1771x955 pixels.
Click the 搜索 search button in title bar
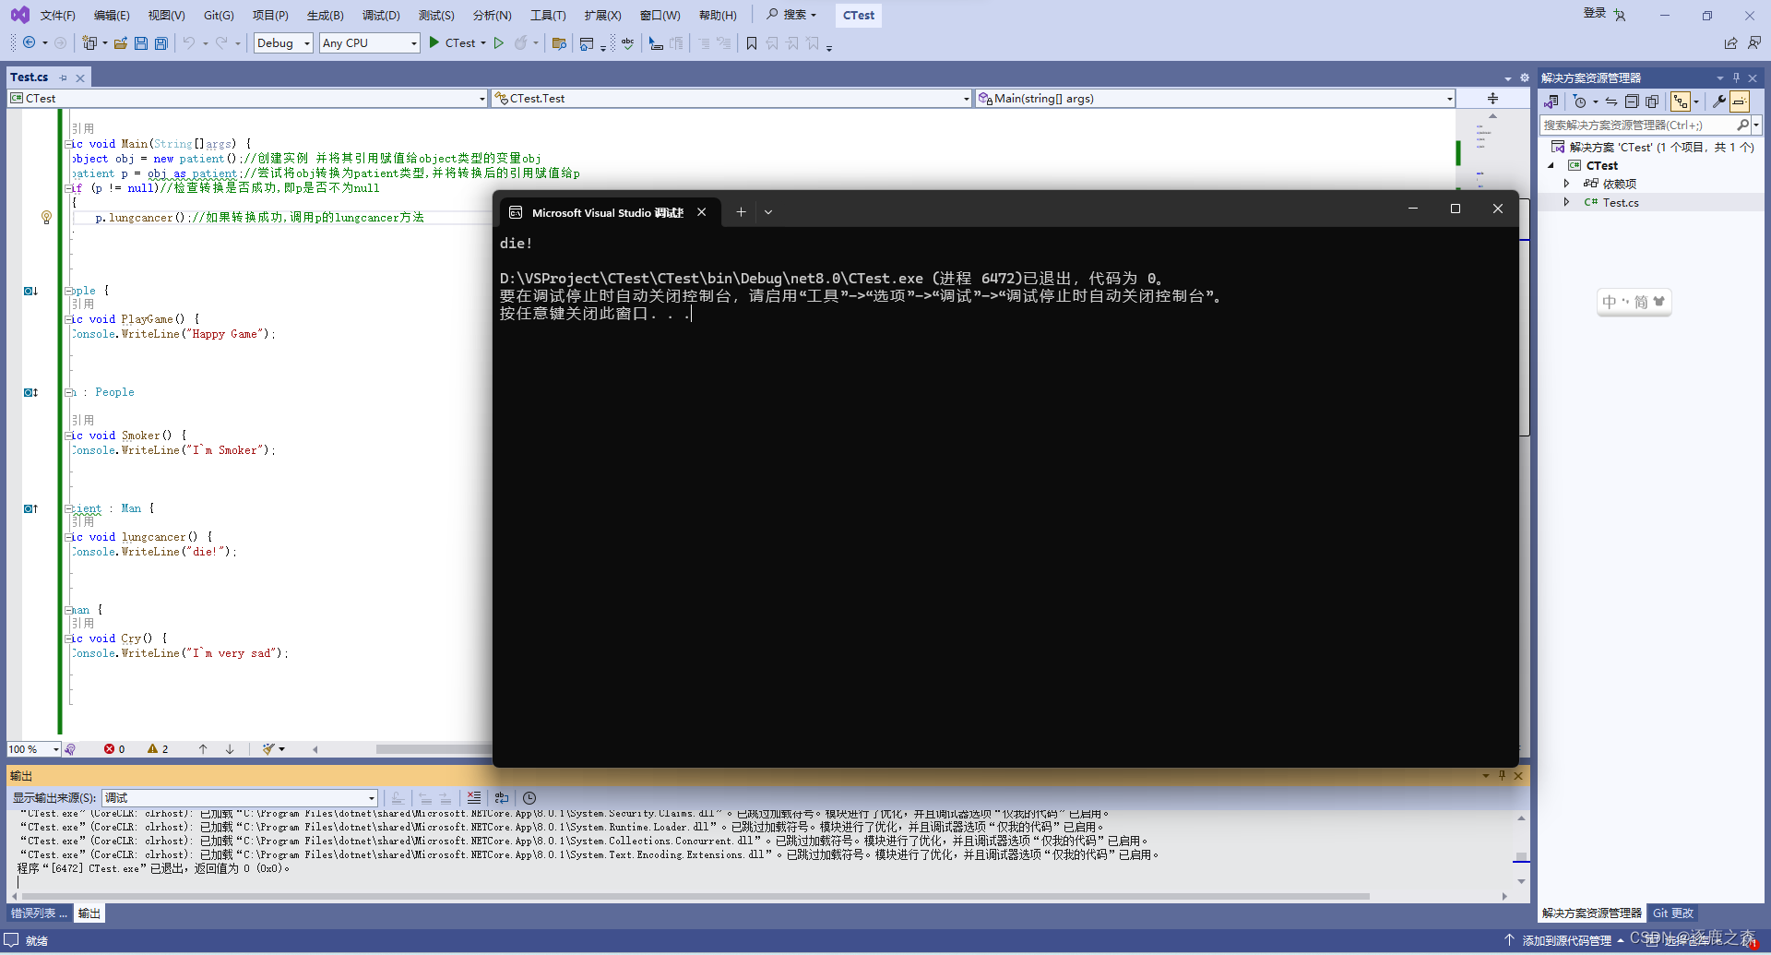[792, 15]
